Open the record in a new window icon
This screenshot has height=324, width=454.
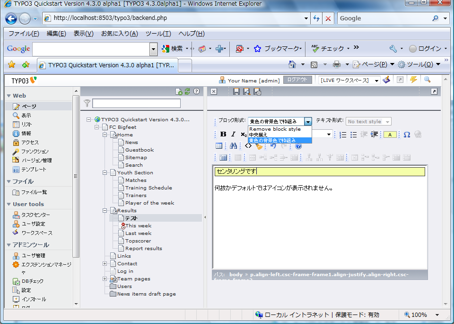434,92
